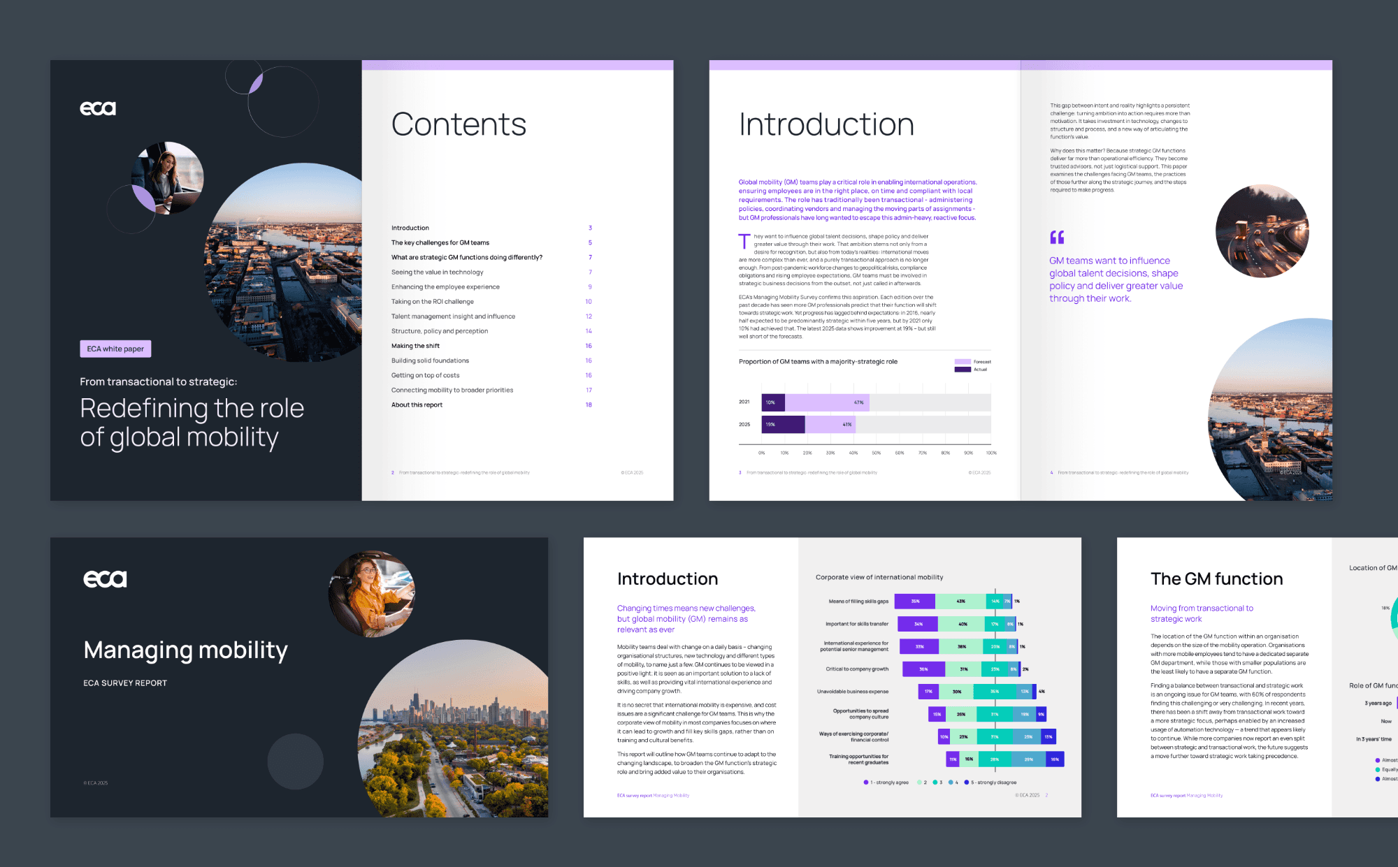Click the purple quotation mark icon
1398x867 pixels.
click(x=1057, y=238)
